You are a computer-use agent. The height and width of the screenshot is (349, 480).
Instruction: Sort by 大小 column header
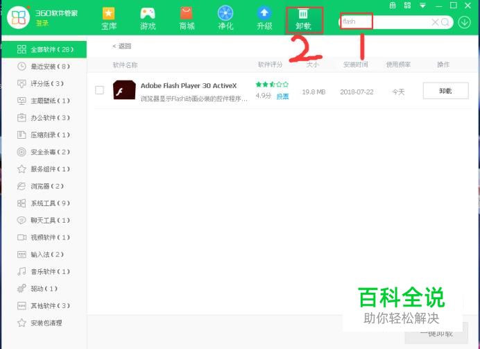coord(313,65)
